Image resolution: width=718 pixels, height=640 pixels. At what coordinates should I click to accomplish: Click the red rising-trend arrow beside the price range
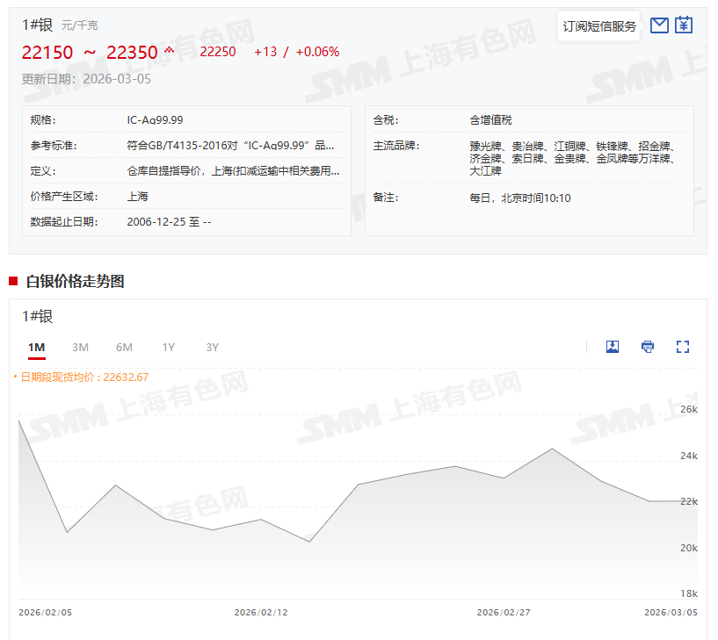click(170, 50)
